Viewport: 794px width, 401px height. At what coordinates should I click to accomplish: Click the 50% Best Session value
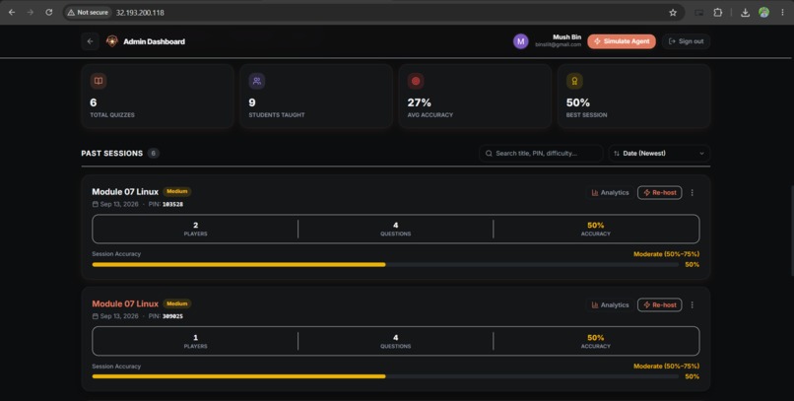click(578, 102)
